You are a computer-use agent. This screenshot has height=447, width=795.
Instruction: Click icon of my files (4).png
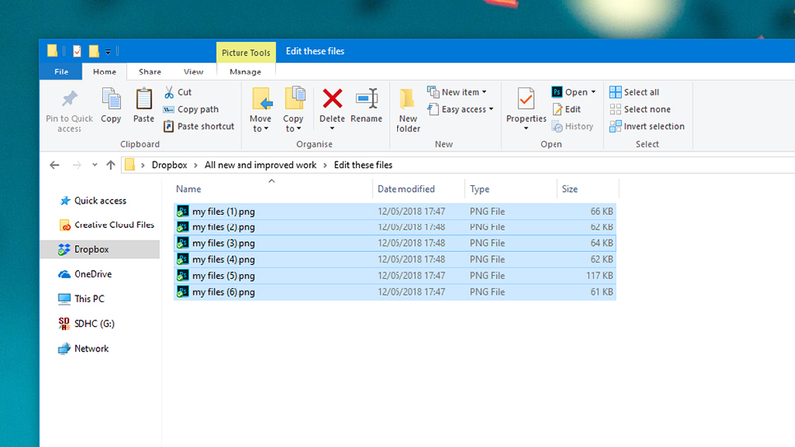(183, 259)
